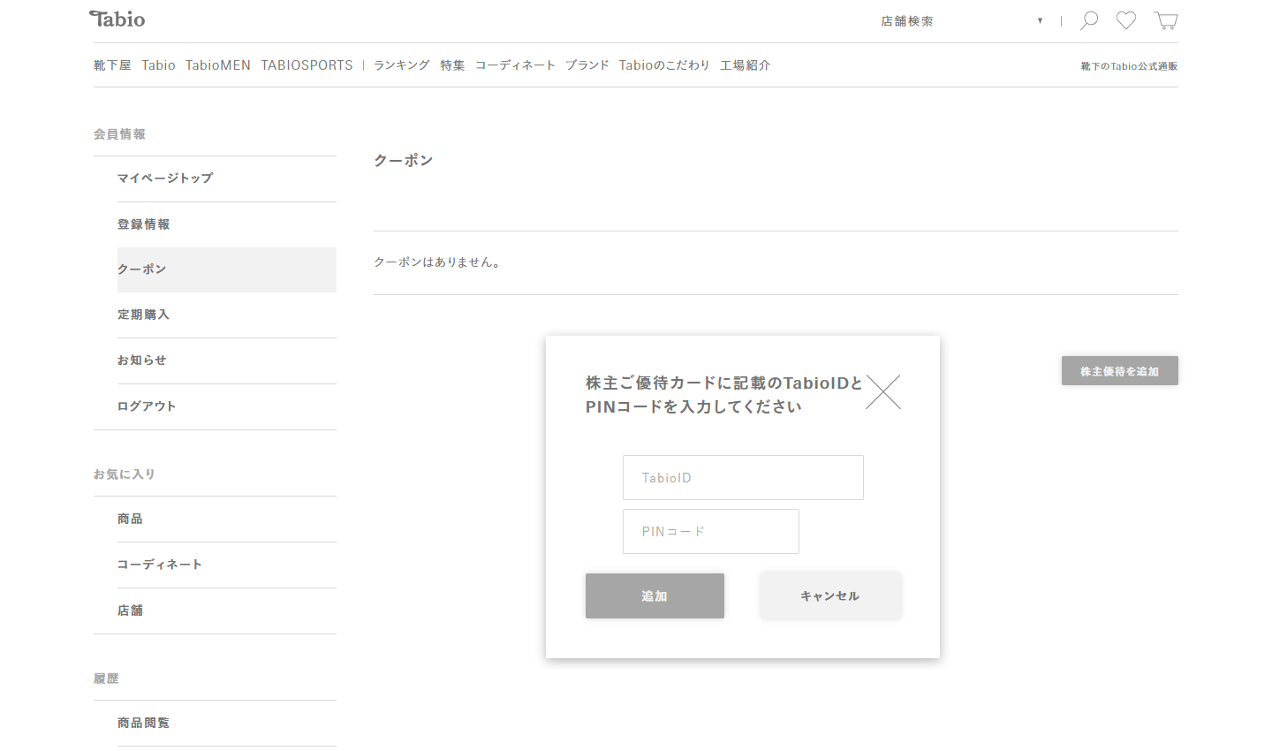This screenshot has height=751, width=1272.
Task: Open the 工場紹介 menu item
Action: pos(746,65)
